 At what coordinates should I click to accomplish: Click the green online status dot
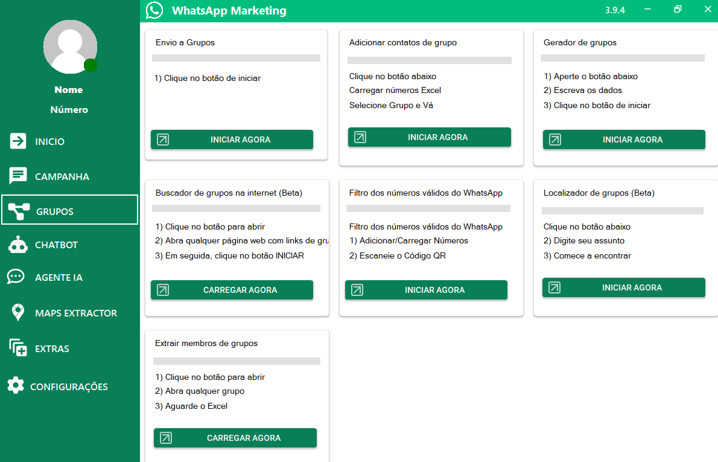pos(91,66)
